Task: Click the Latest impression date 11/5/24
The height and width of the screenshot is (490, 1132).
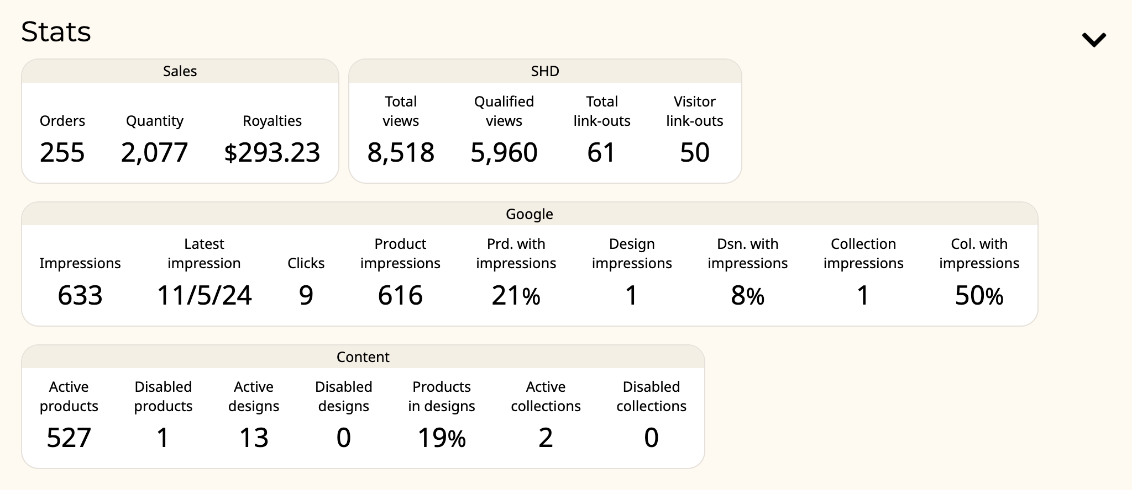Action: 205,296
